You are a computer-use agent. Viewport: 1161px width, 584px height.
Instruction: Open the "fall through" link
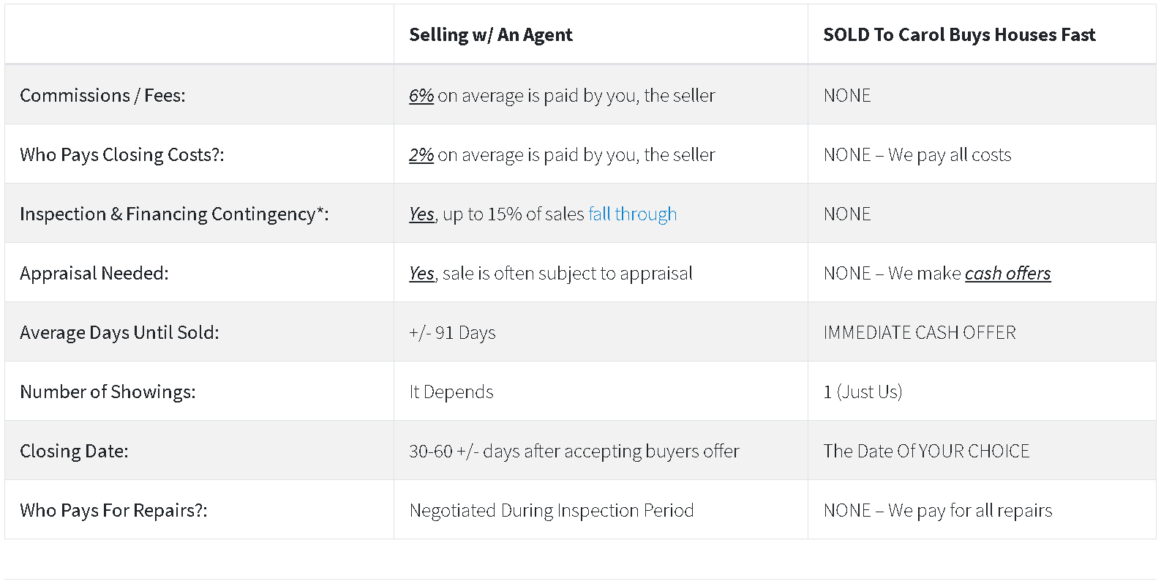tap(632, 214)
